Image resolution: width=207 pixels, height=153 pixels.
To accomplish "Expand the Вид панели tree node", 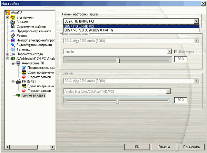I will 8,17.
